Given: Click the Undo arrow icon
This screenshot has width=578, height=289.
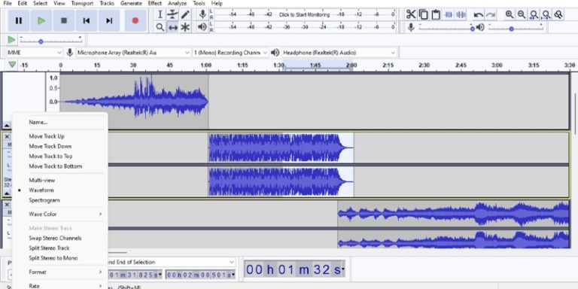Looking at the screenshot, I should coord(479,15).
